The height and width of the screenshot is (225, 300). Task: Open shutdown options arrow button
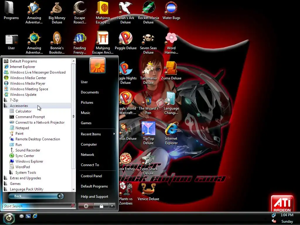[x=112, y=206]
